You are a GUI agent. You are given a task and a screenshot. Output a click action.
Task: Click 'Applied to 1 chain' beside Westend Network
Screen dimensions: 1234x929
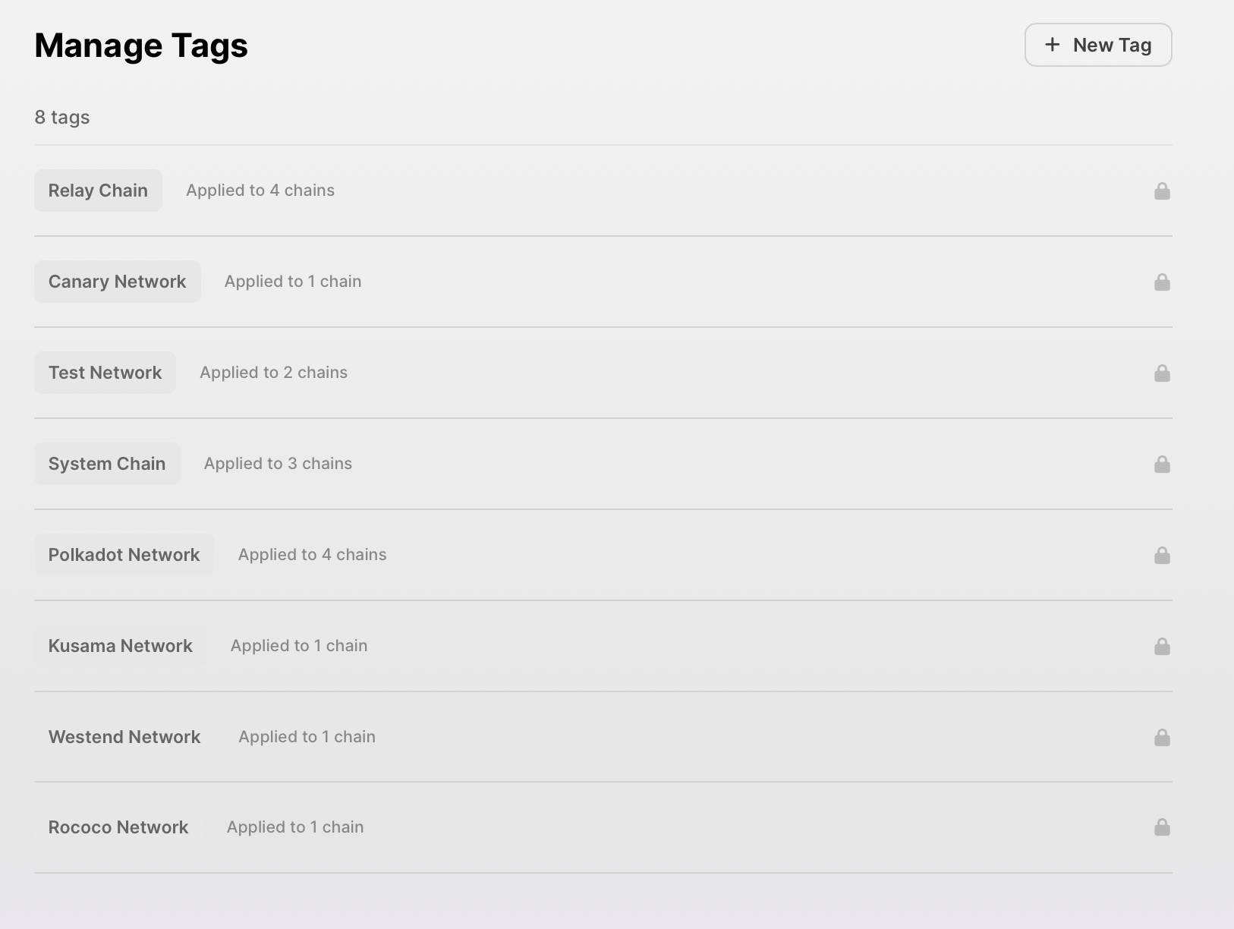pos(307,737)
